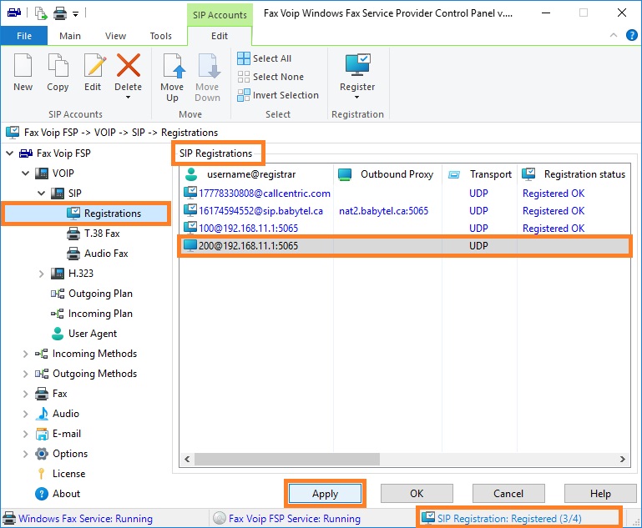642x528 pixels.
Task: Click the Cancel button
Action: pos(508,494)
